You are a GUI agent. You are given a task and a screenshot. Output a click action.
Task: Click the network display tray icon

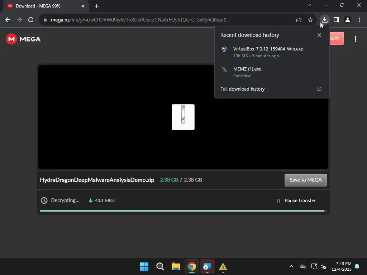click(314, 266)
